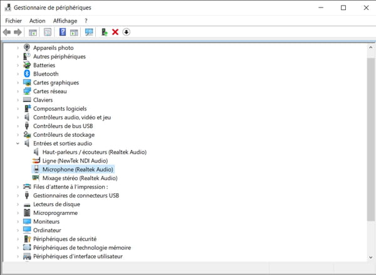Expand the Moniteurs category arrow

18,222
